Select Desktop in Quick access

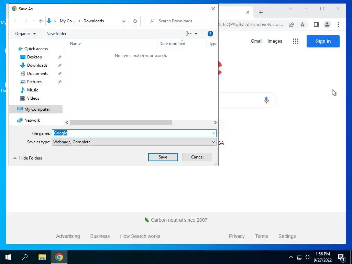[x=34, y=57]
